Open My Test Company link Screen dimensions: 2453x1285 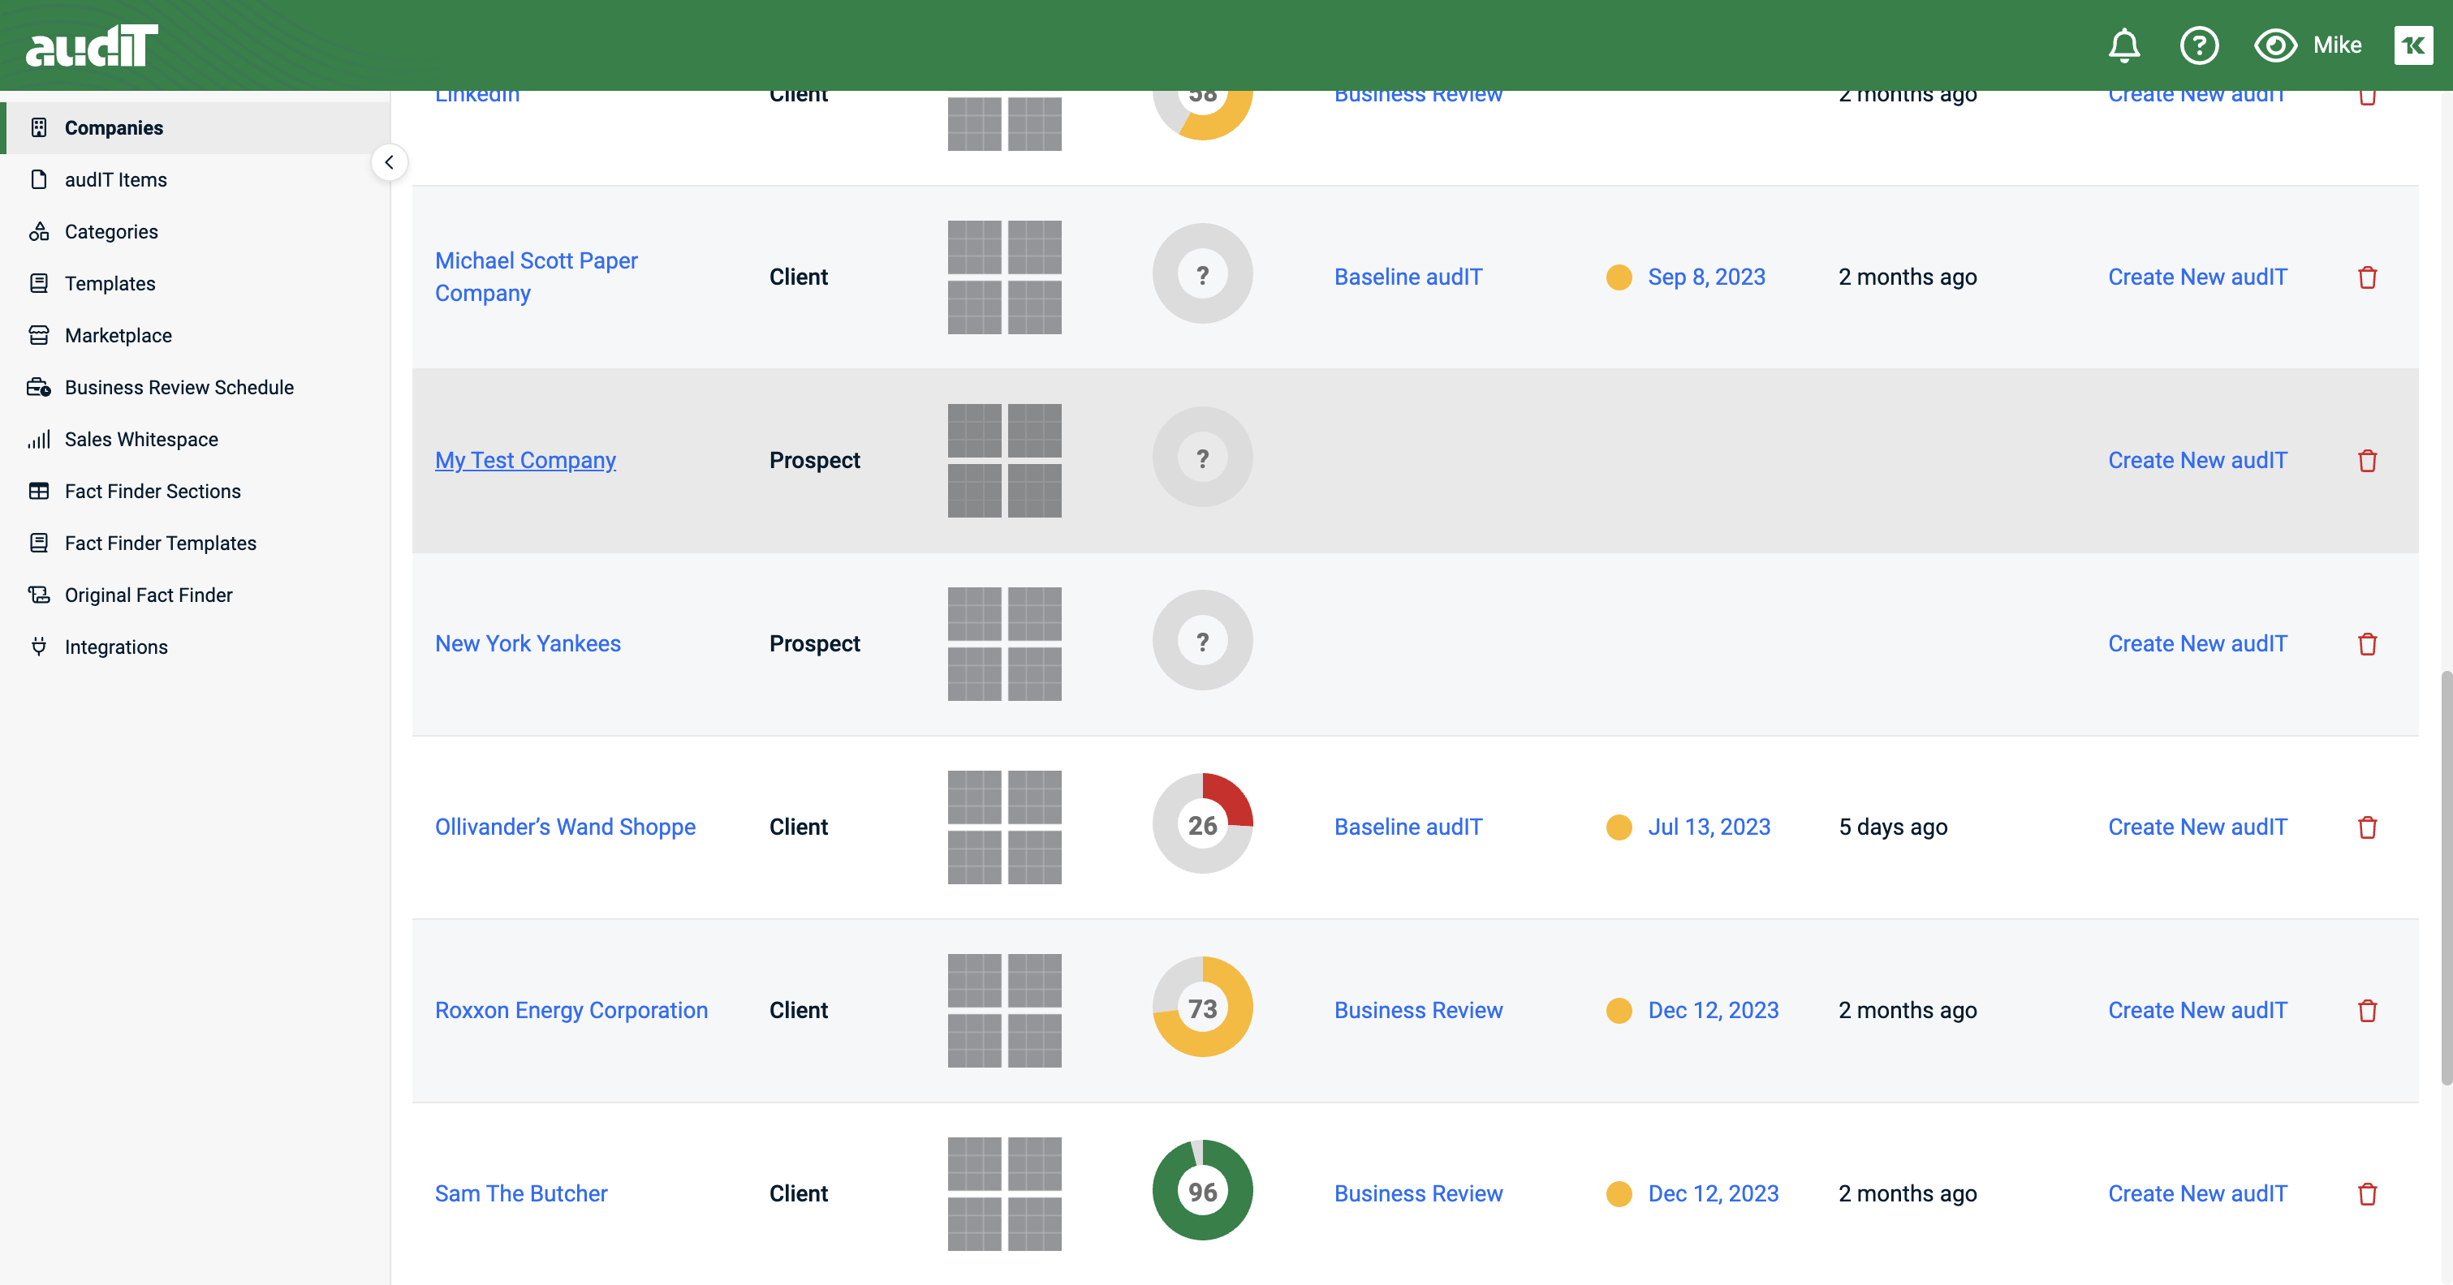pos(526,461)
